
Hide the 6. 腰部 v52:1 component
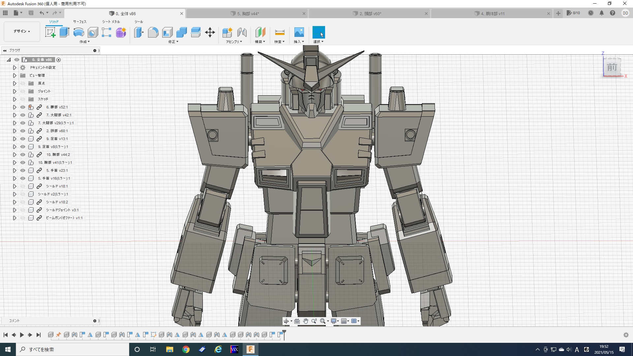pyautogui.click(x=23, y=107)
